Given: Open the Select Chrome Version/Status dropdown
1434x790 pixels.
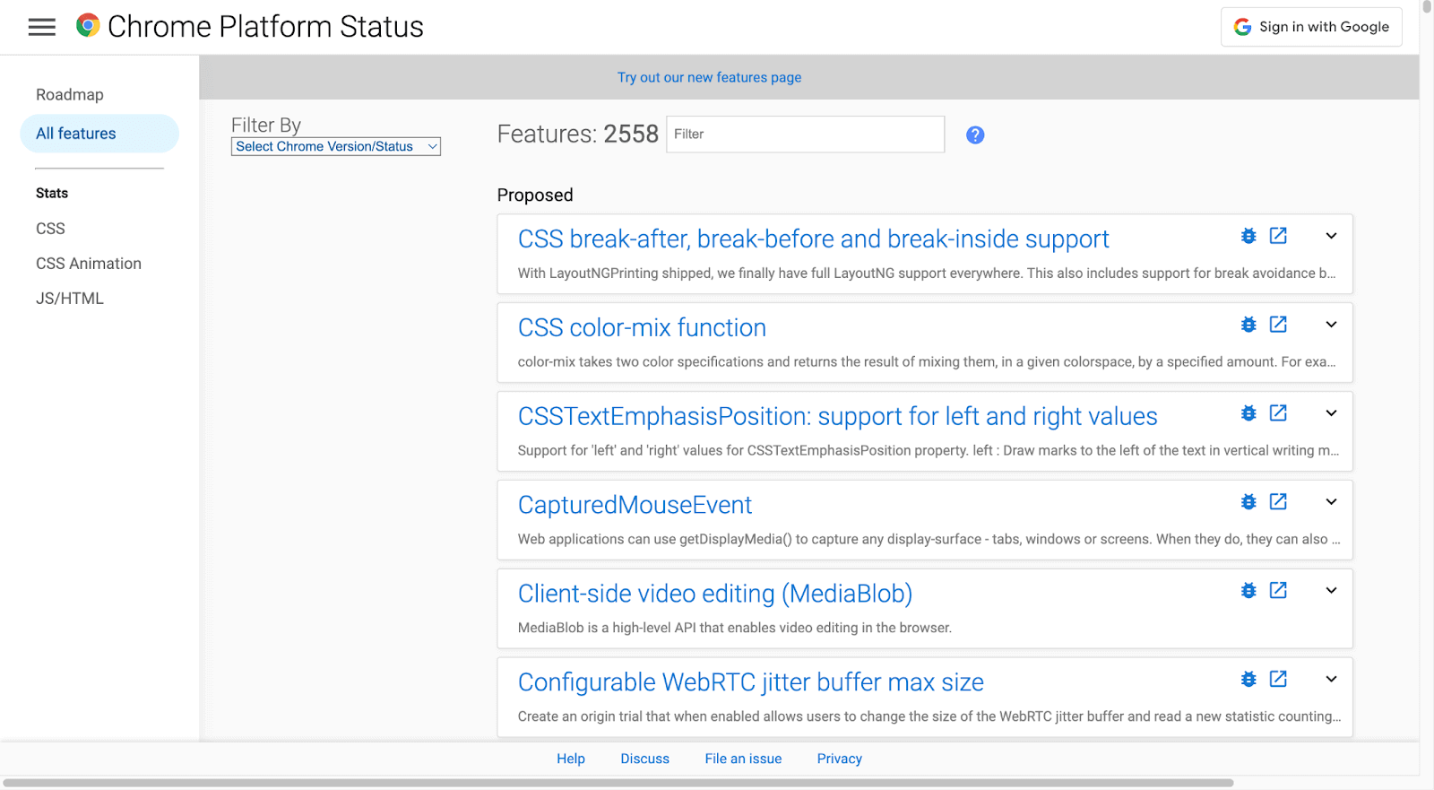Looking at the screenshot, I should coord(335,145).
